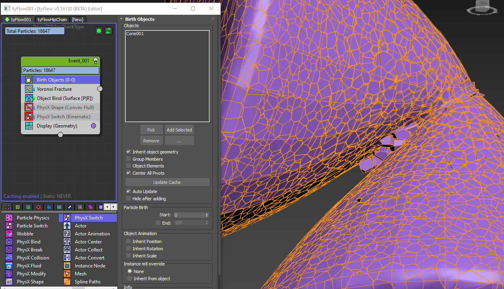Select Cone001 in the Objects list
This screenshot has height=289, width=504.
coord(135,34)
